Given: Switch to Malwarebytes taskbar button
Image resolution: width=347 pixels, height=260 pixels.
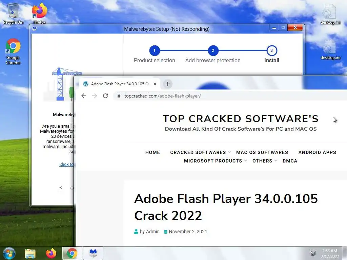Looking at the screenshot, I should click(x=93, y=253).
